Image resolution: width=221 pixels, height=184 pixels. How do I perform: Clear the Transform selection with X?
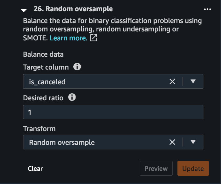172,142
